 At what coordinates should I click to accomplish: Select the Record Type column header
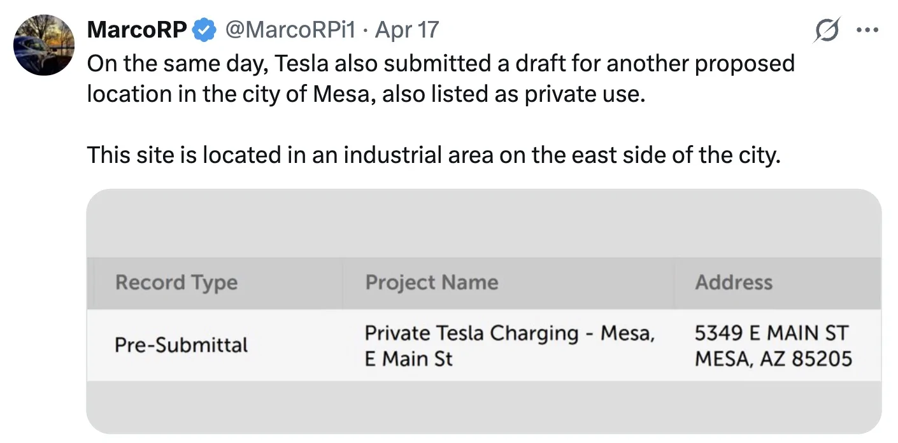176,282
